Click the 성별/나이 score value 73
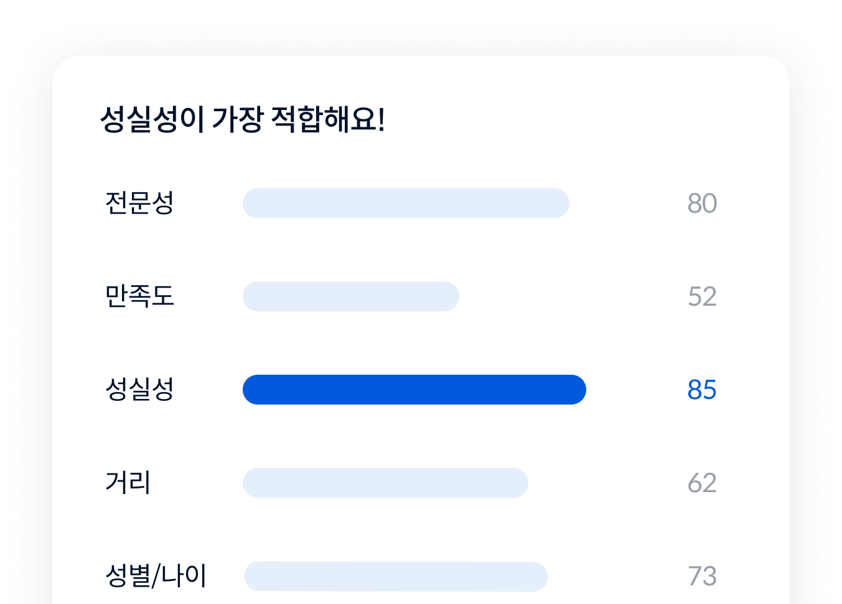The image size is (842, 604). pos(702,577)
